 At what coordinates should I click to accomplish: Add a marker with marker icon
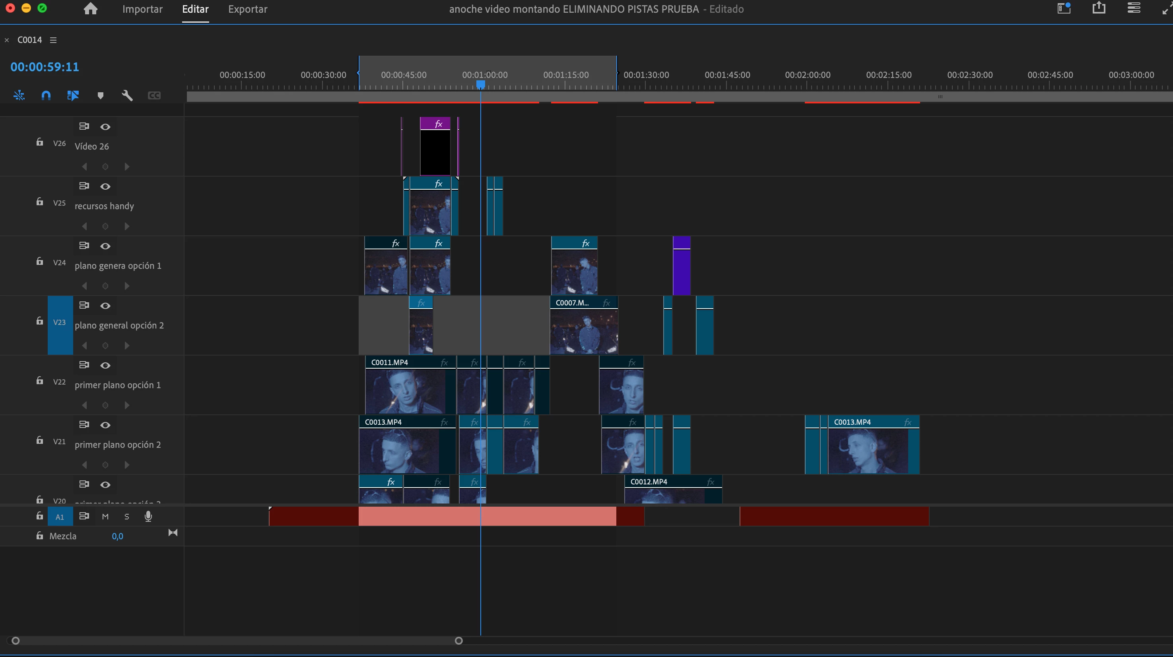[x=100, y=95]
